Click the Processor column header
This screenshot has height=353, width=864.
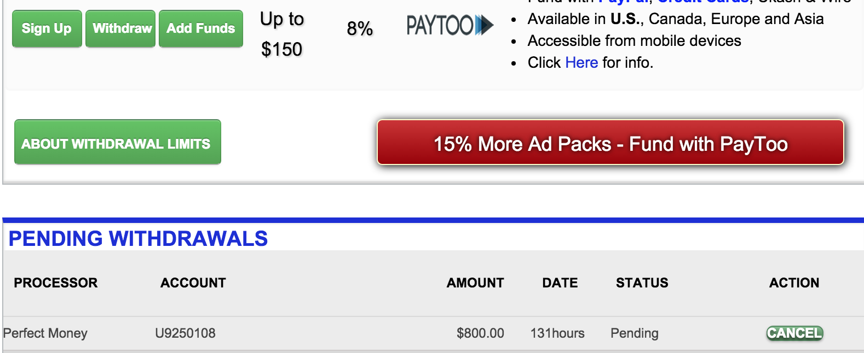[x=56, y=283]
